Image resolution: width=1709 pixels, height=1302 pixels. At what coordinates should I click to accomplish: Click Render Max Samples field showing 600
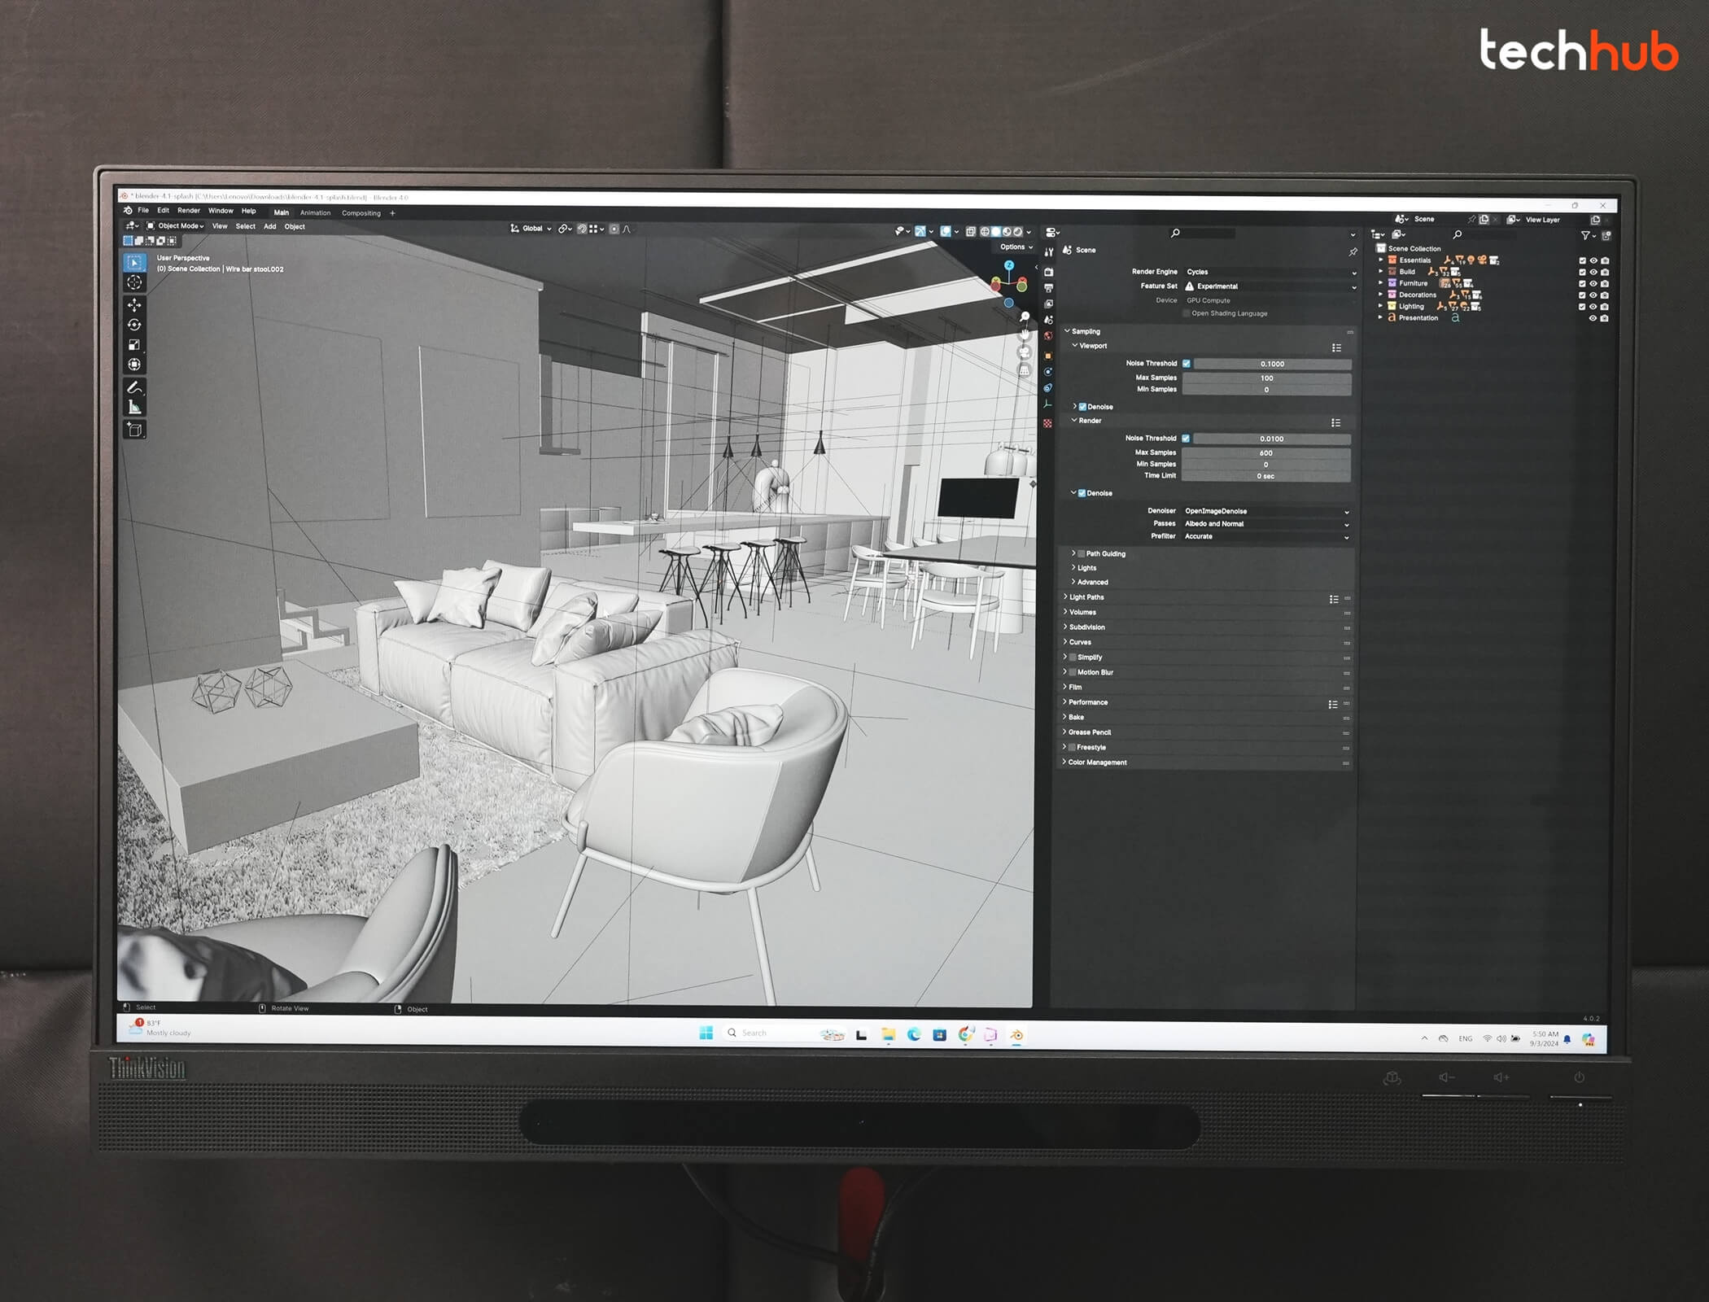coord(1266,453)
